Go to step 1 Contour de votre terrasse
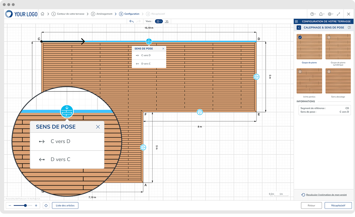This screenshot has width=355, height=217. coord(68,14)
